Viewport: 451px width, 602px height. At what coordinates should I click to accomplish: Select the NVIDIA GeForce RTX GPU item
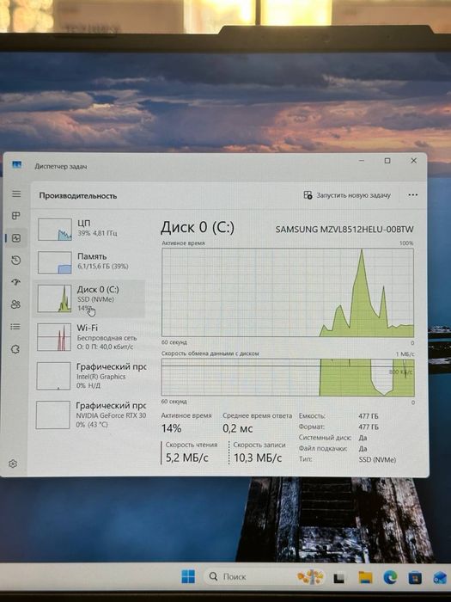[x=90, y=415]
